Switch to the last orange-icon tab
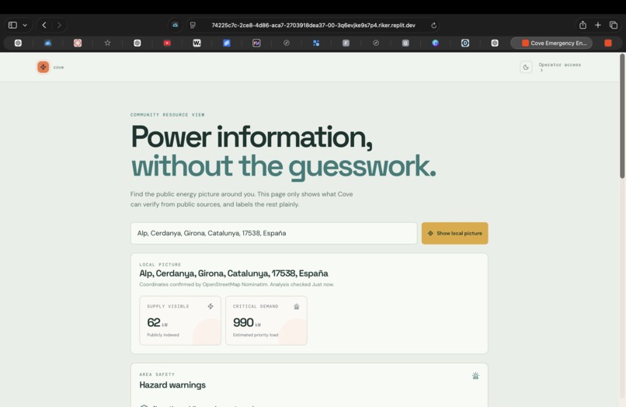Viewport: 626px width, 407px height. [608, 43]
